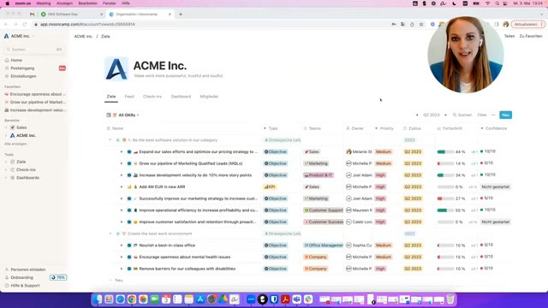The height and width of the screenshot is (308, 548).
Task: Switch to the Feed tab
Action: pyautogui.click(x=129, y=97)
